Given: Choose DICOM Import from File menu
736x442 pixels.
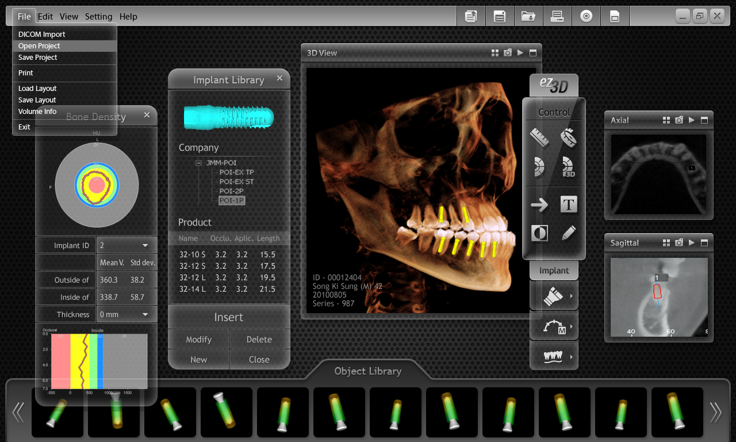Looking at the screenshot, I should click(64, 35).
